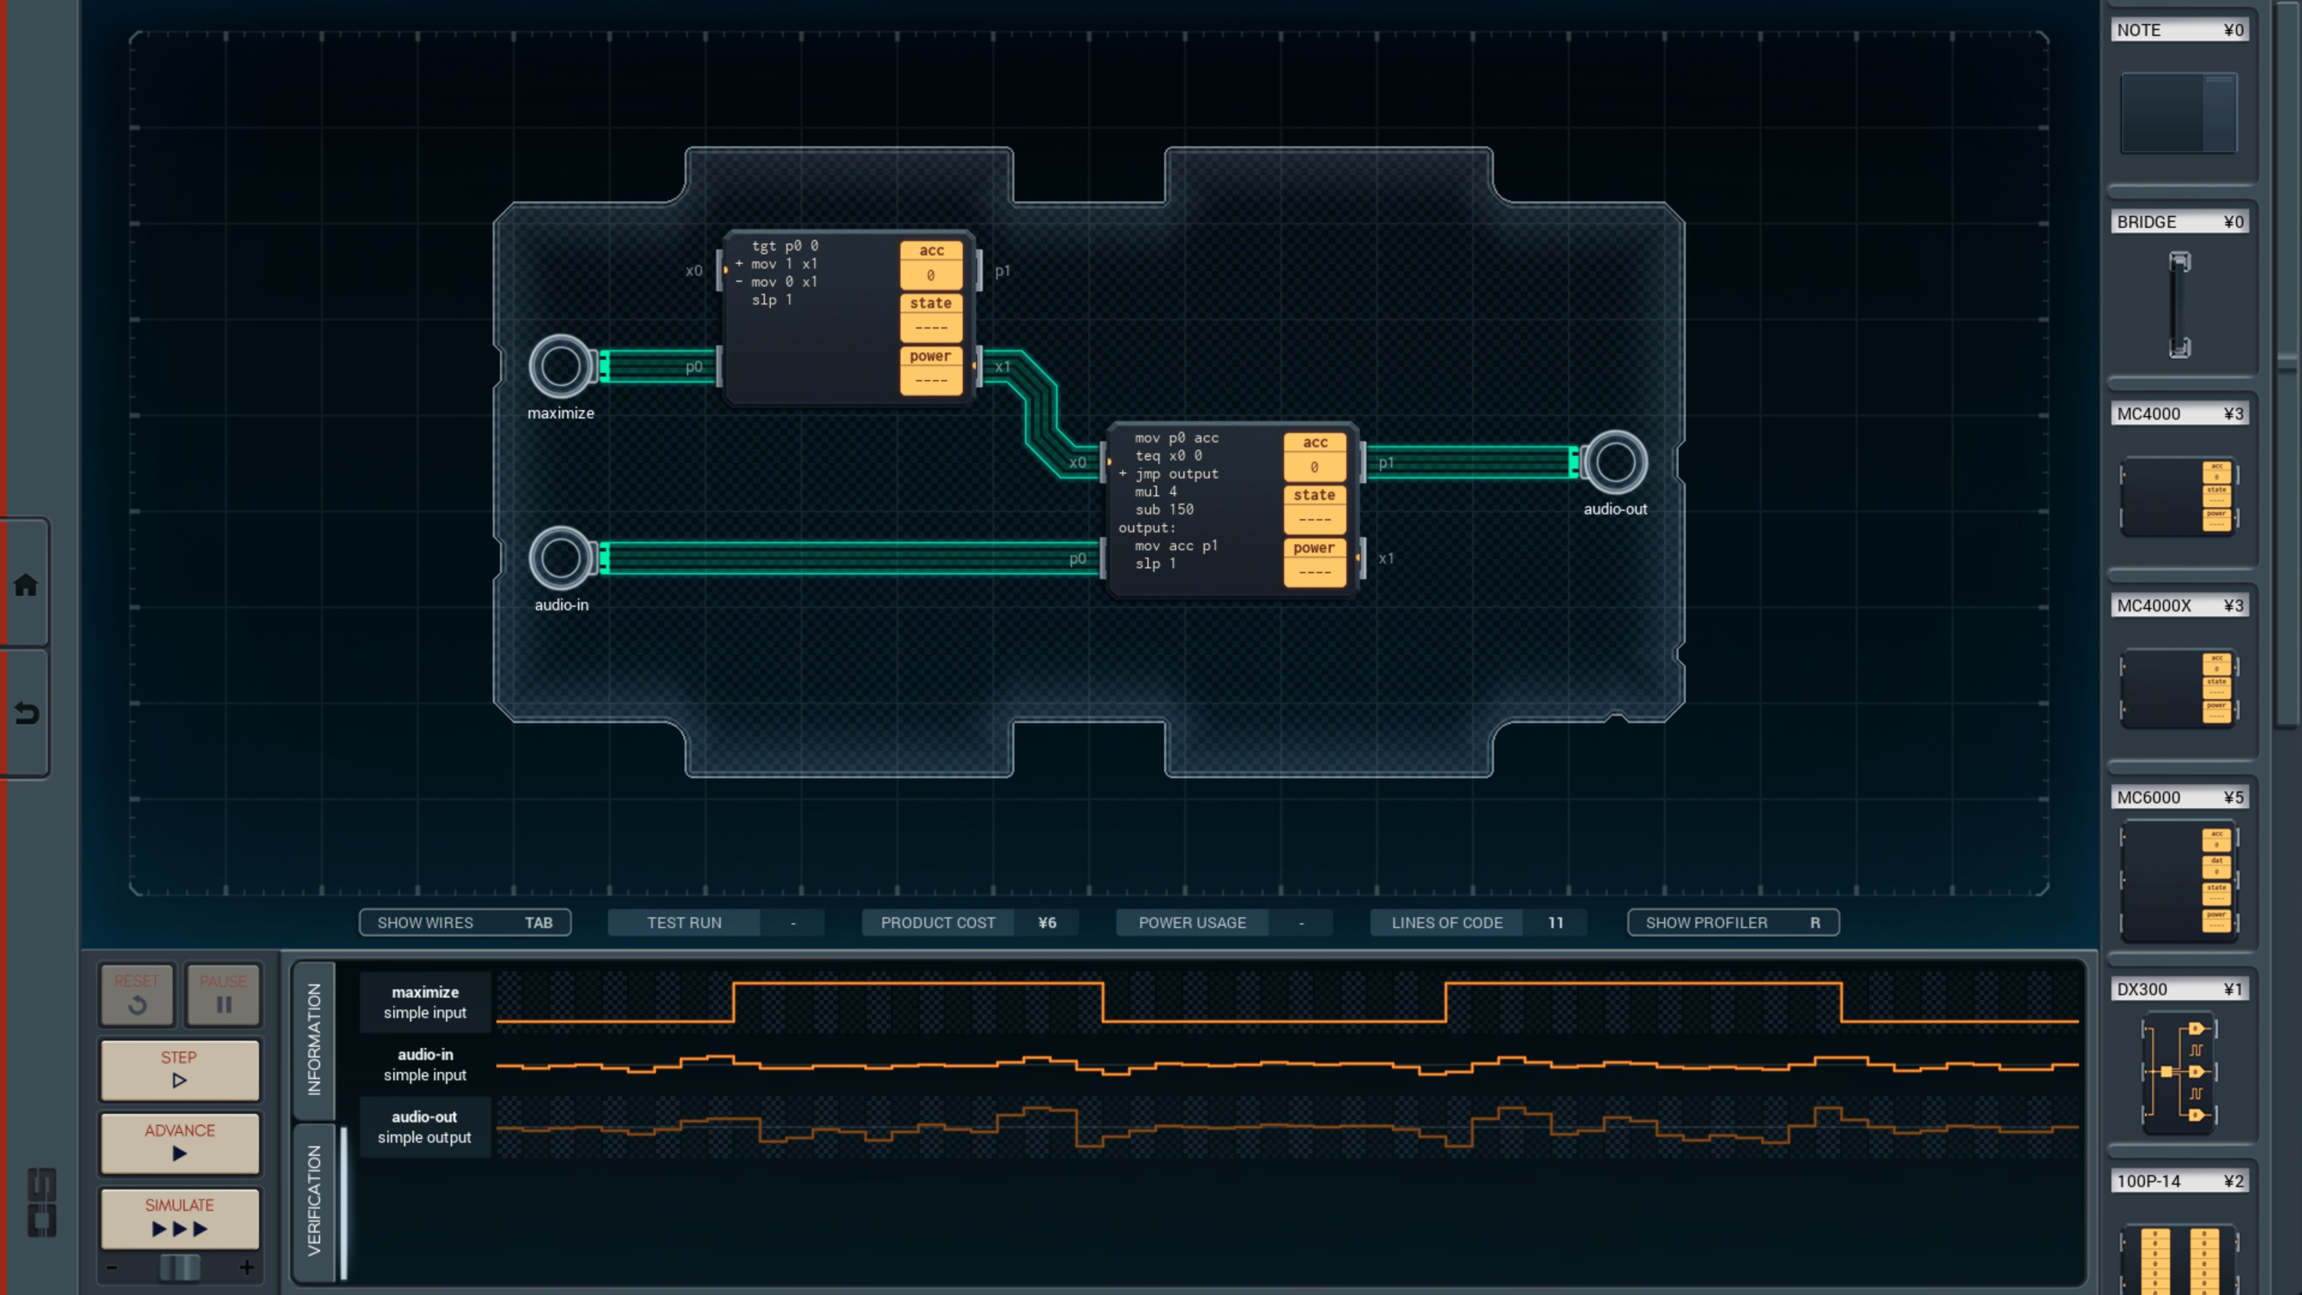This screenshot has height=1295, width=2302.
Task: Select the MC4000 microcontroller part
Action: pos(2179,497)
